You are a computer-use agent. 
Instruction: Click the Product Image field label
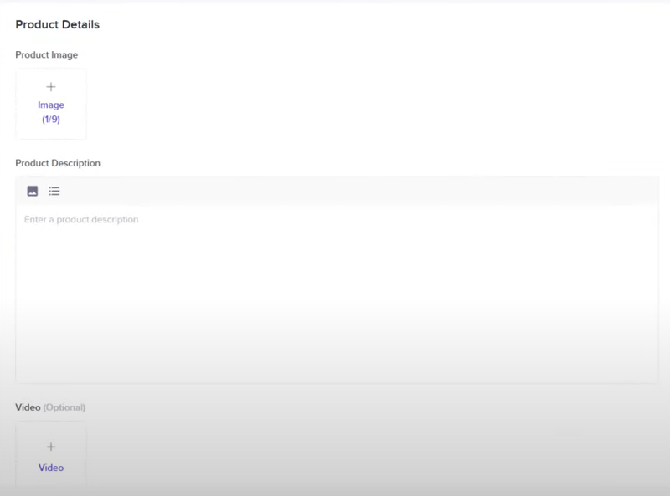(47, 55)
